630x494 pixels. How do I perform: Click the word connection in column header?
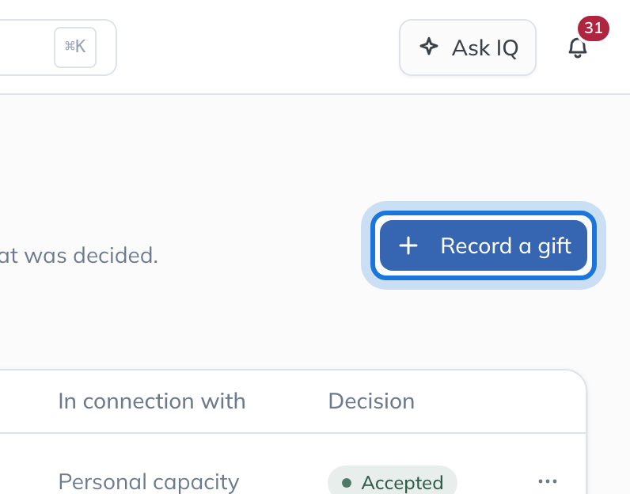(x=139, y=401)
